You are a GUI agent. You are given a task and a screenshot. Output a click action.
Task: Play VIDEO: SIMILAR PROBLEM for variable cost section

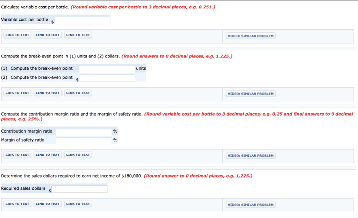click(250, 36)
